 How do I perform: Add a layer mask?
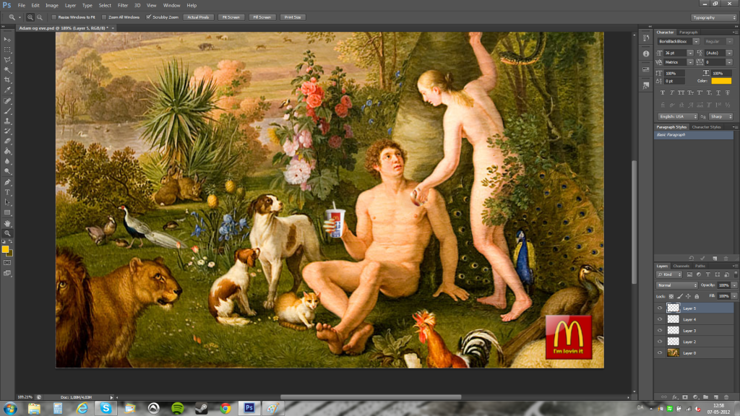pyautogui.click(x=685, y=397)
